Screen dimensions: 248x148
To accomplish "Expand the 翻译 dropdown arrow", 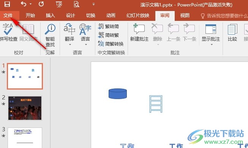I will click(70, 45).
